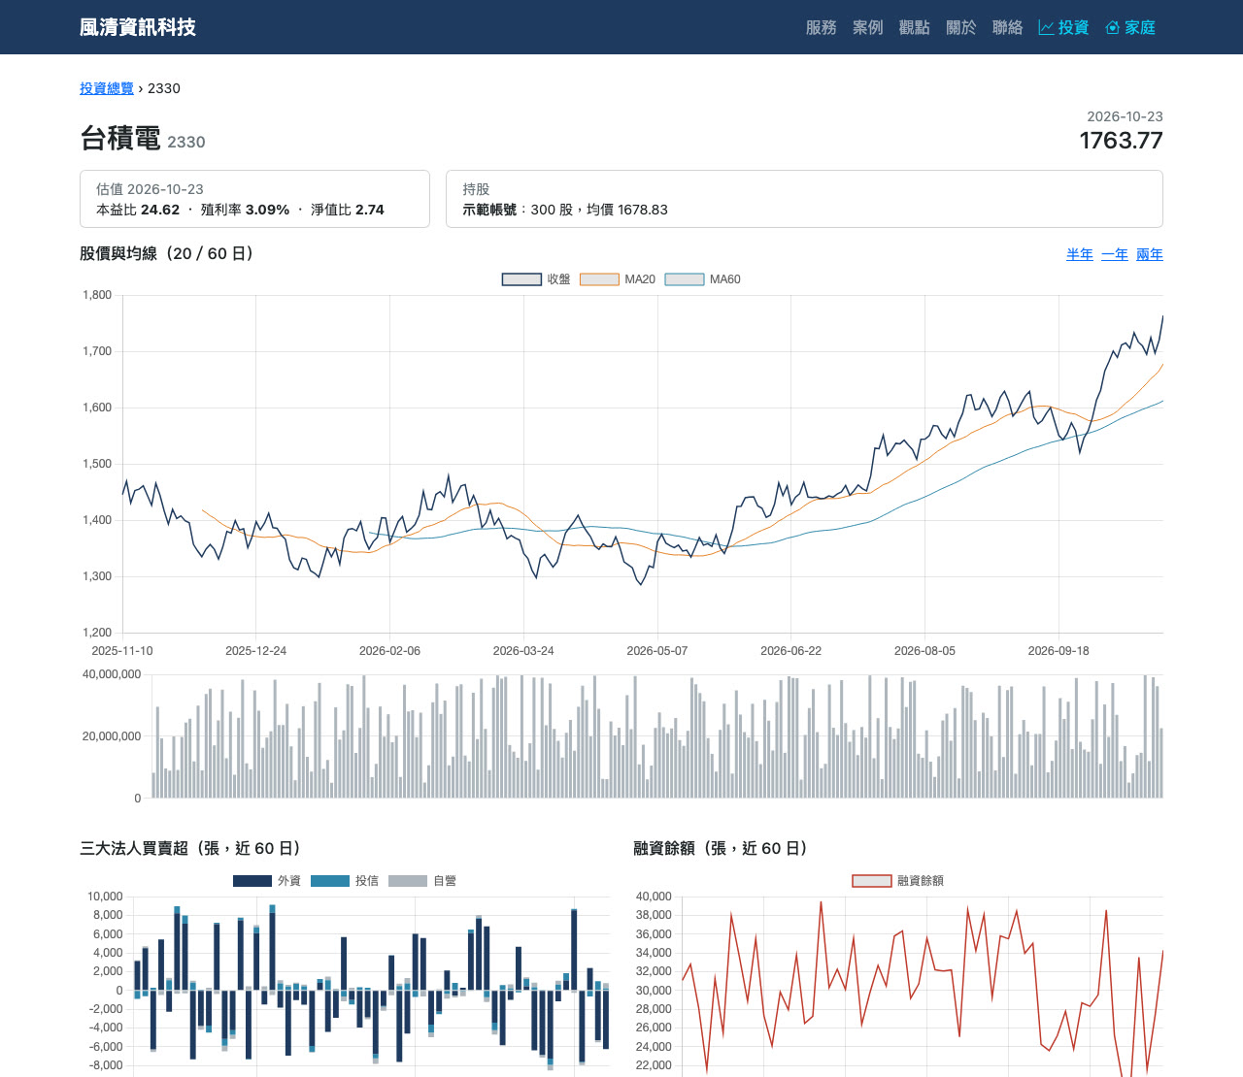Toggle the MA60 legend series
This screenshot has height=1077, width=1243.
click(x=702, y=279)
